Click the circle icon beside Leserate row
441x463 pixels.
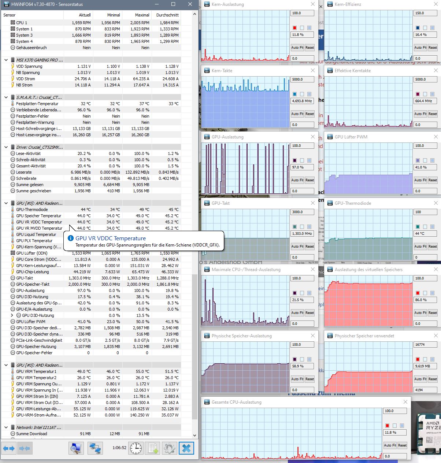[13, 172]
